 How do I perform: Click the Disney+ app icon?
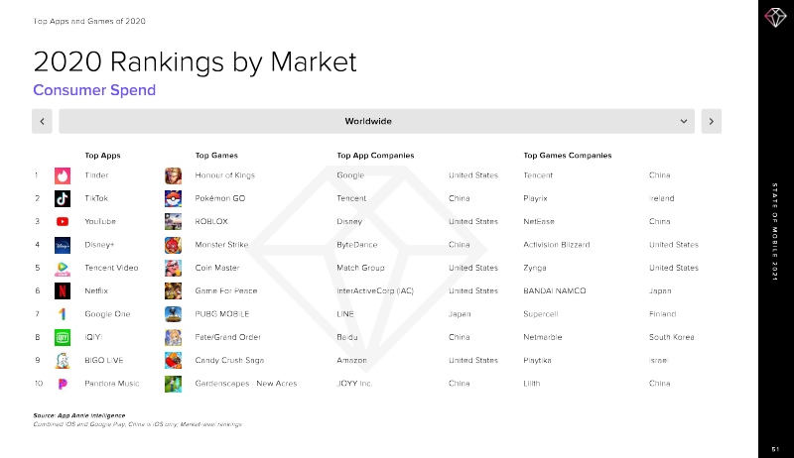pyautogui.click(x=63, y=245)
